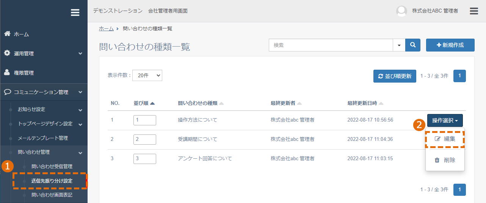Click timestamp 2022-08-17 10:56:56

coord(370,120)
